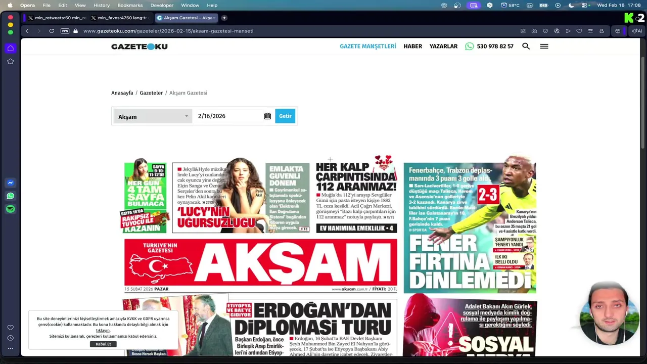Click the Opera sidebar home icon
This screenshot has width=647, height=364.
[10, 48]
